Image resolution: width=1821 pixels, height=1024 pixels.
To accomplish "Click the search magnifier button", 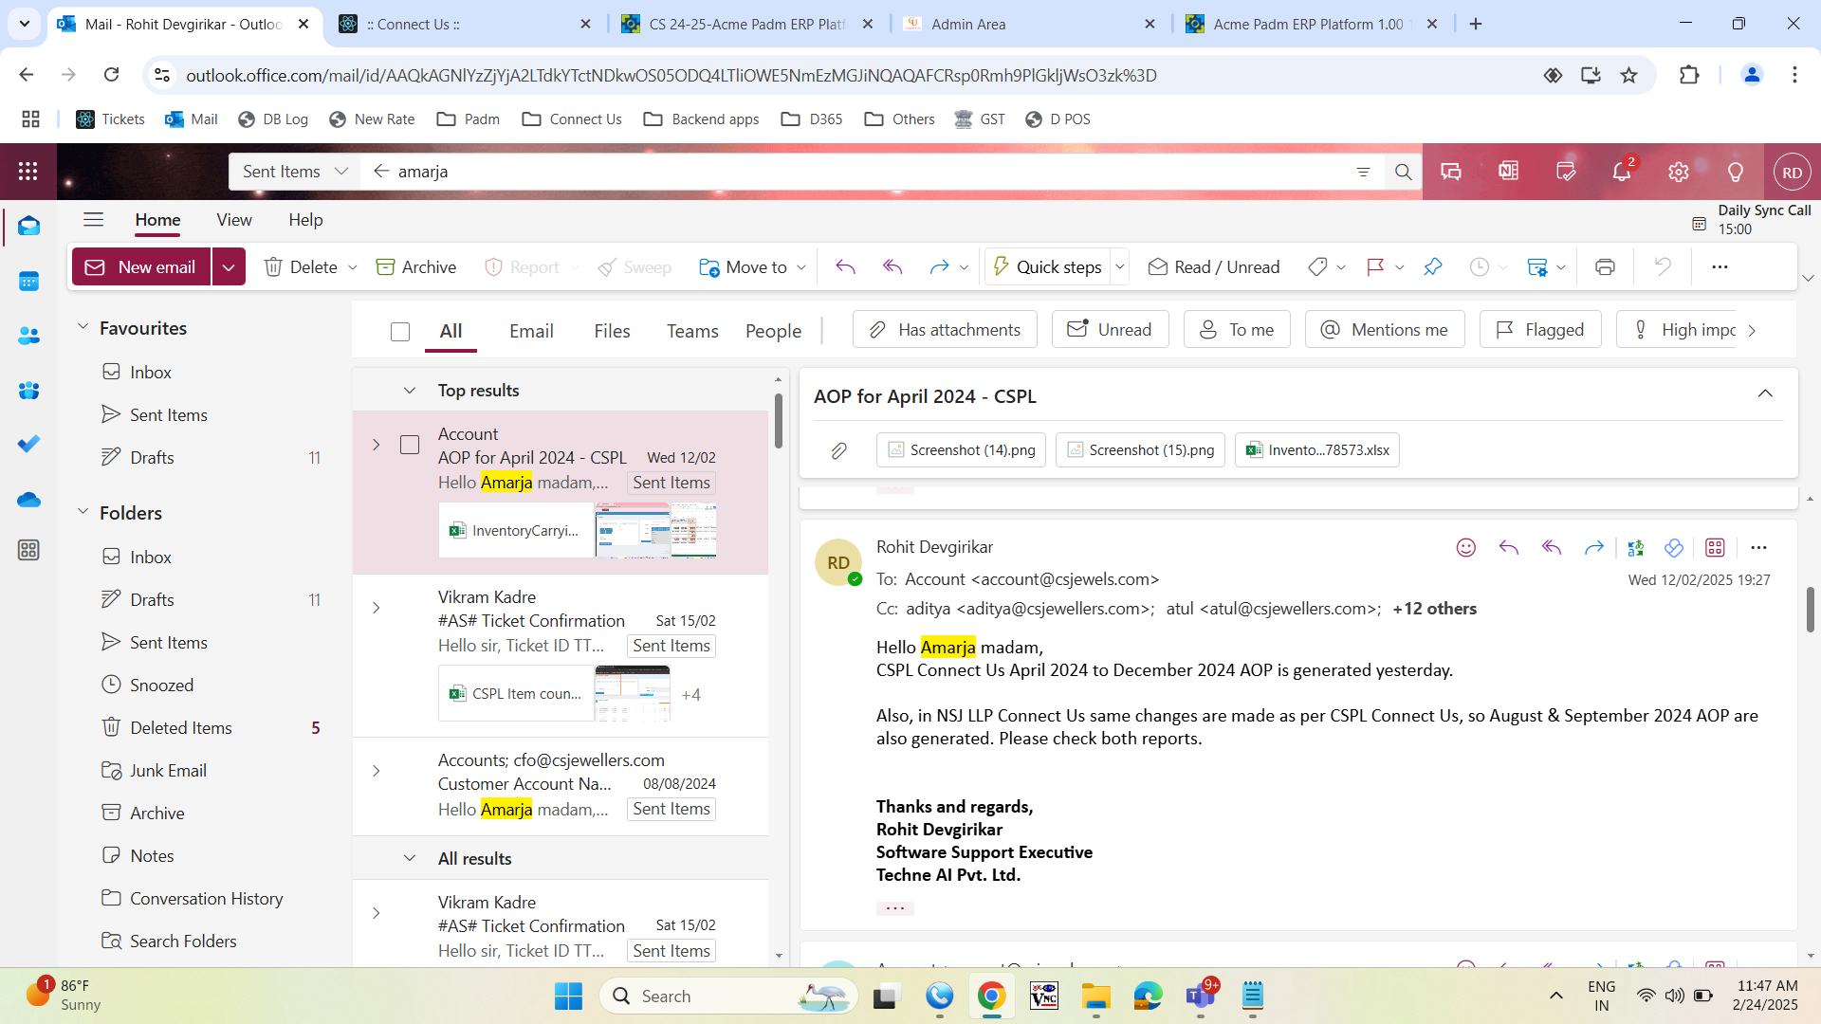I will (1403, 172).
